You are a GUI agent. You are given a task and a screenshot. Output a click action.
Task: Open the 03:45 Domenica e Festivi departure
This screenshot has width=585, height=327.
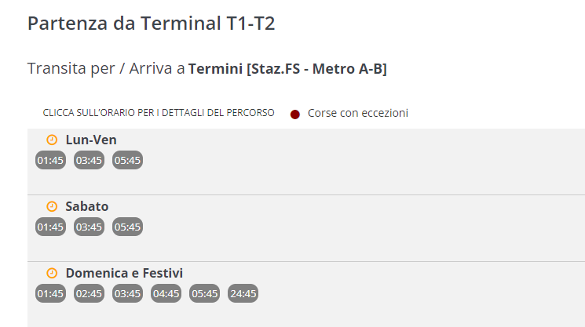pyautogui.click(x=127, y=293)
